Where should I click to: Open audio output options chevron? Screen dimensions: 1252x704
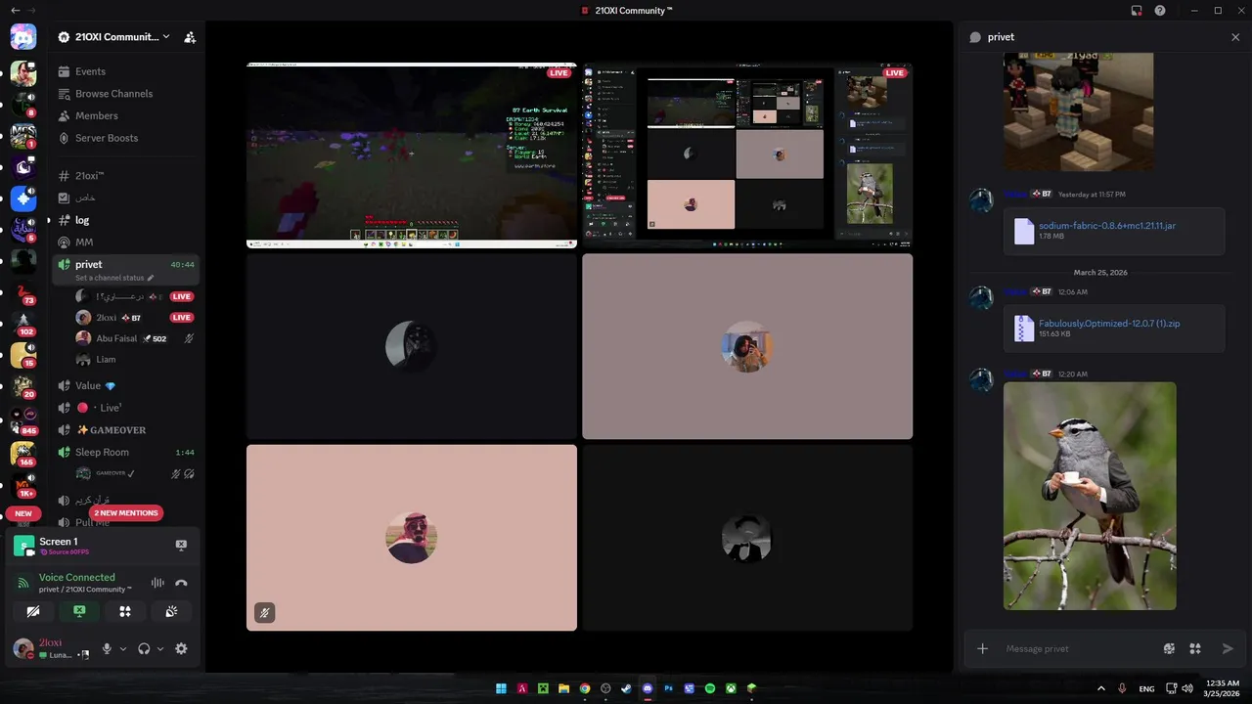point(160,648)
